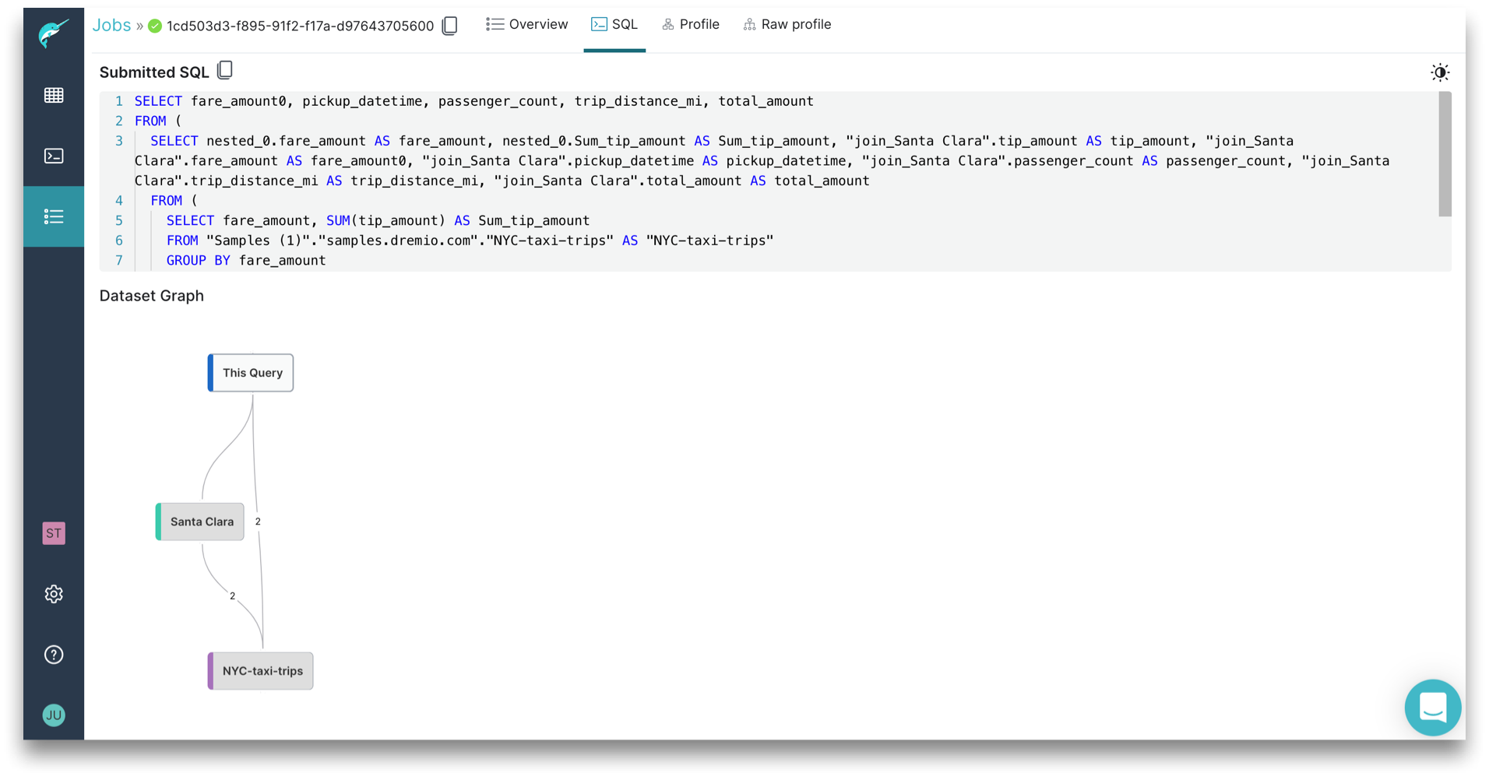Image resolution: width=1489 pixels, height=780 pixels.
Task: Click the Dremio narwhal logo
Action: coord(53,24)
